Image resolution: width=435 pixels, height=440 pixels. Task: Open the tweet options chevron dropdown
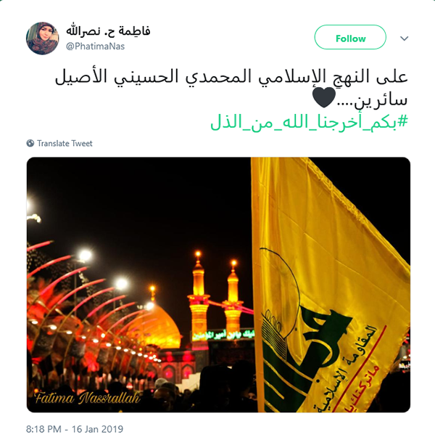pyautogui.click(x=404, y=38)
